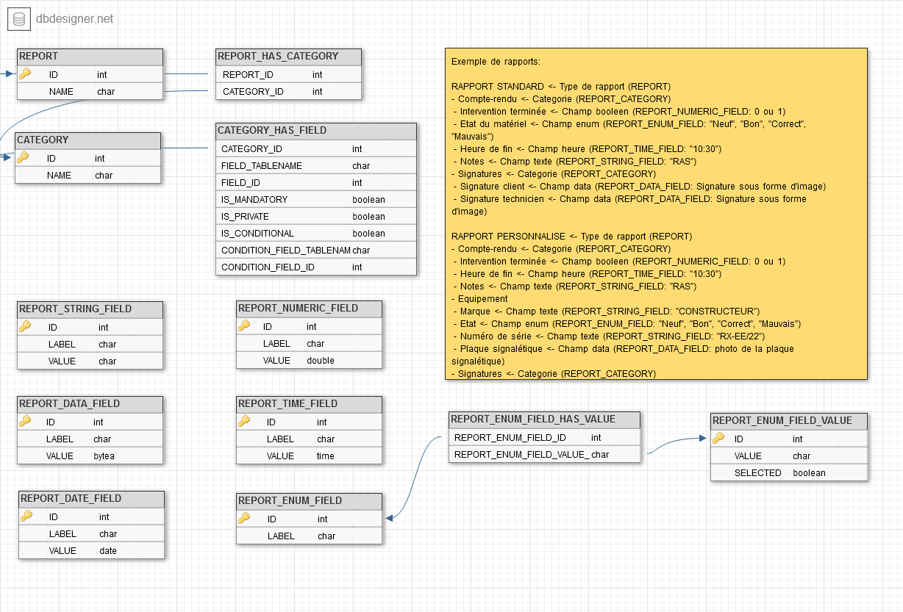Click REPORT_ENUM_FIELD_VALUE_ char row

click(x=544, y=454)
